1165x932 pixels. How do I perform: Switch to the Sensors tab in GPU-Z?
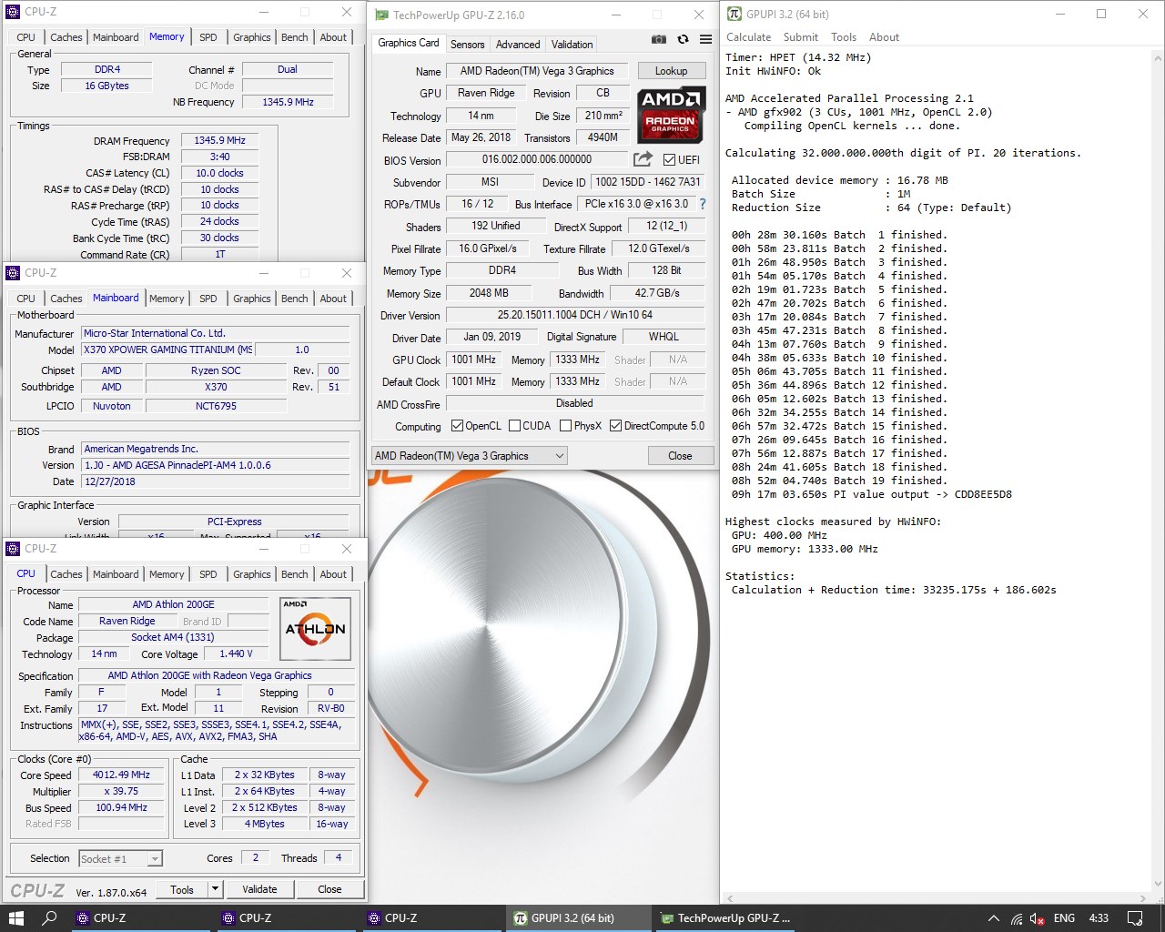click(467, 44)
